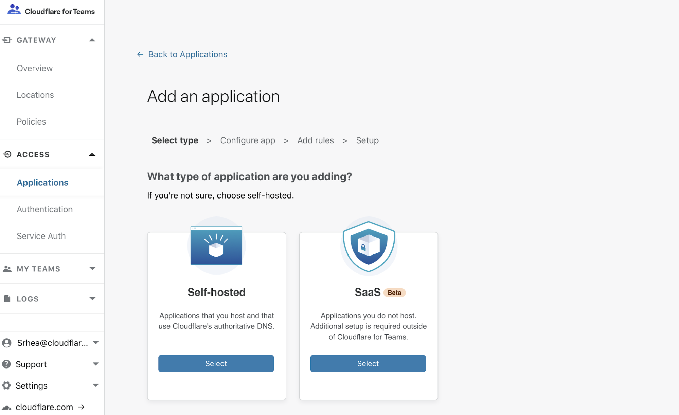This screenshot has height=415, width=679.
Task: Click the Self-hosted application illustration
Action: (x=216, y=246)
